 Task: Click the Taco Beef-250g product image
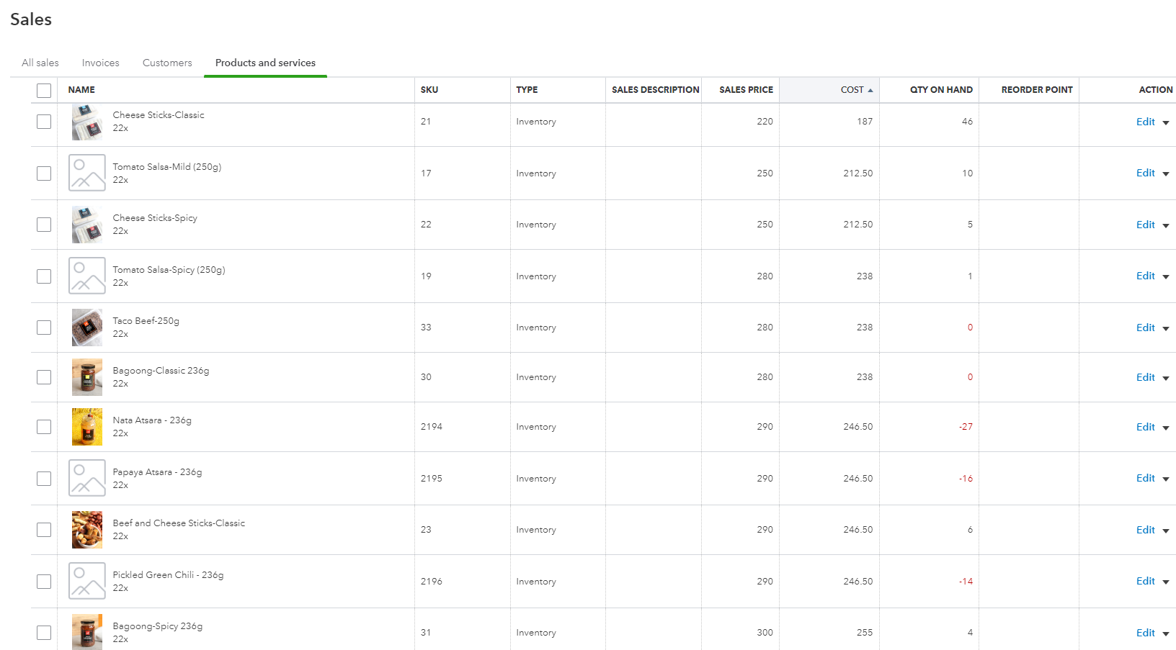click(x=86, y=328)
